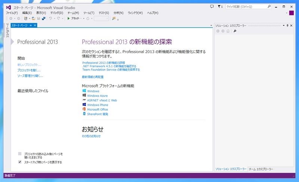Open the document tab list dropdown arrow
This screenshot has width=299, height=182.
pyautogui.click(x=211, y=25)
